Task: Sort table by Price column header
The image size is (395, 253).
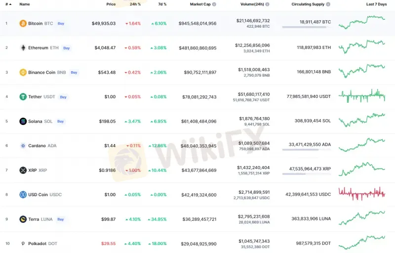Action: 111,4
